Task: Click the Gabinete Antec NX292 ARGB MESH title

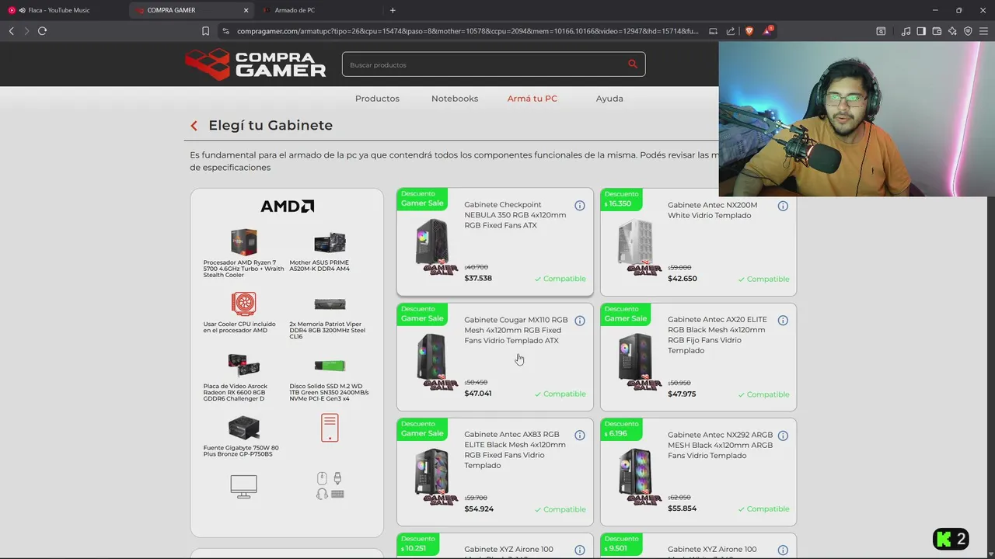Action: click(720, 445)
